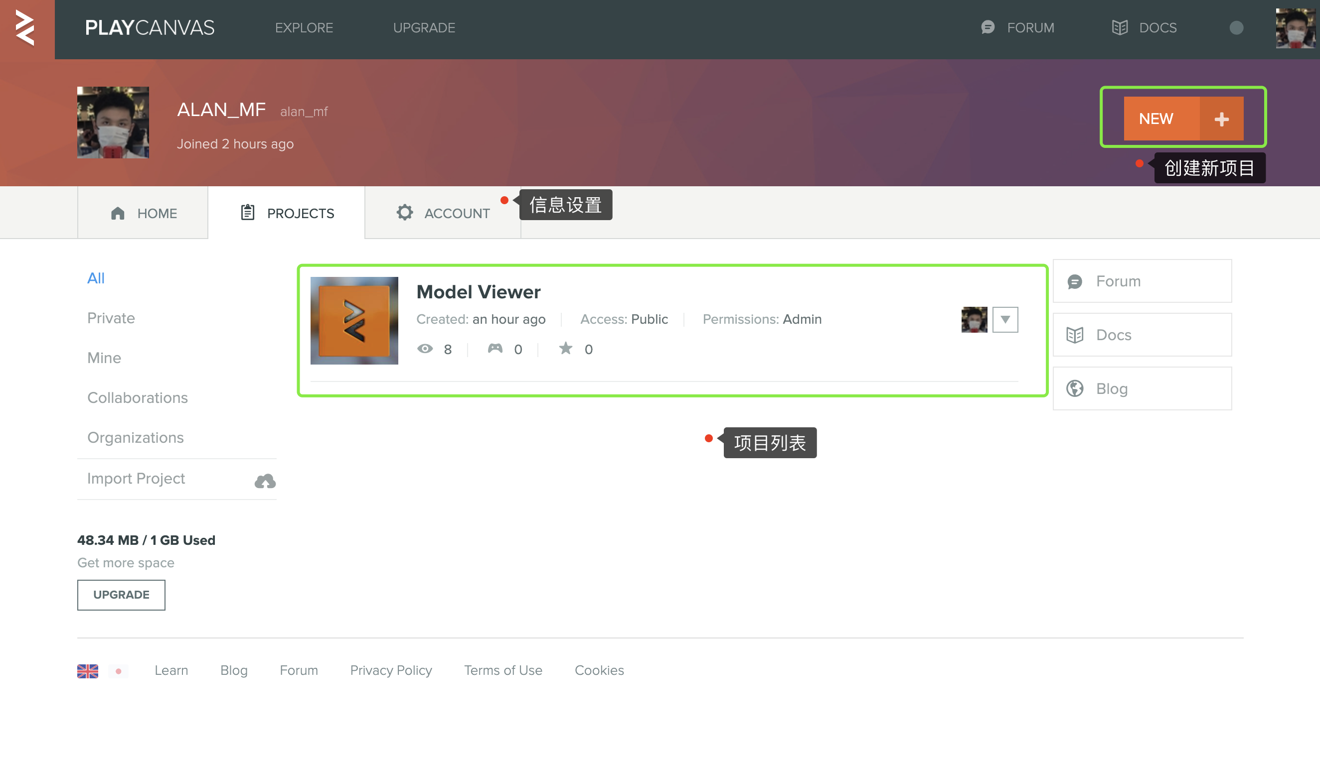
Task: Open the Model Viewer project title
Action: [x=478, y=292]
